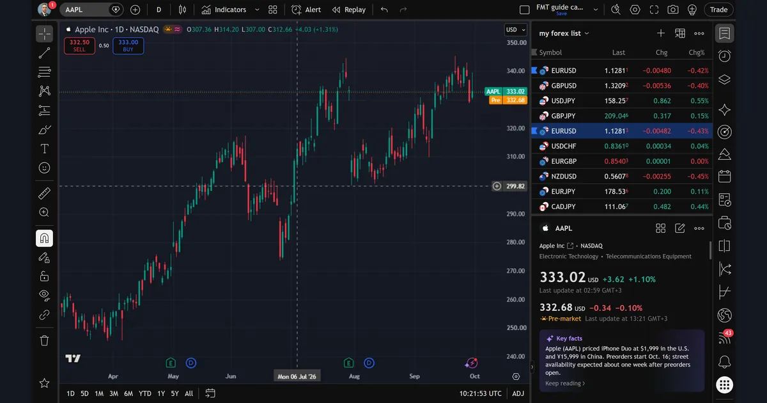
Task: Select NZDUSD row in the watchlist
Action: (x=622, y=177)
